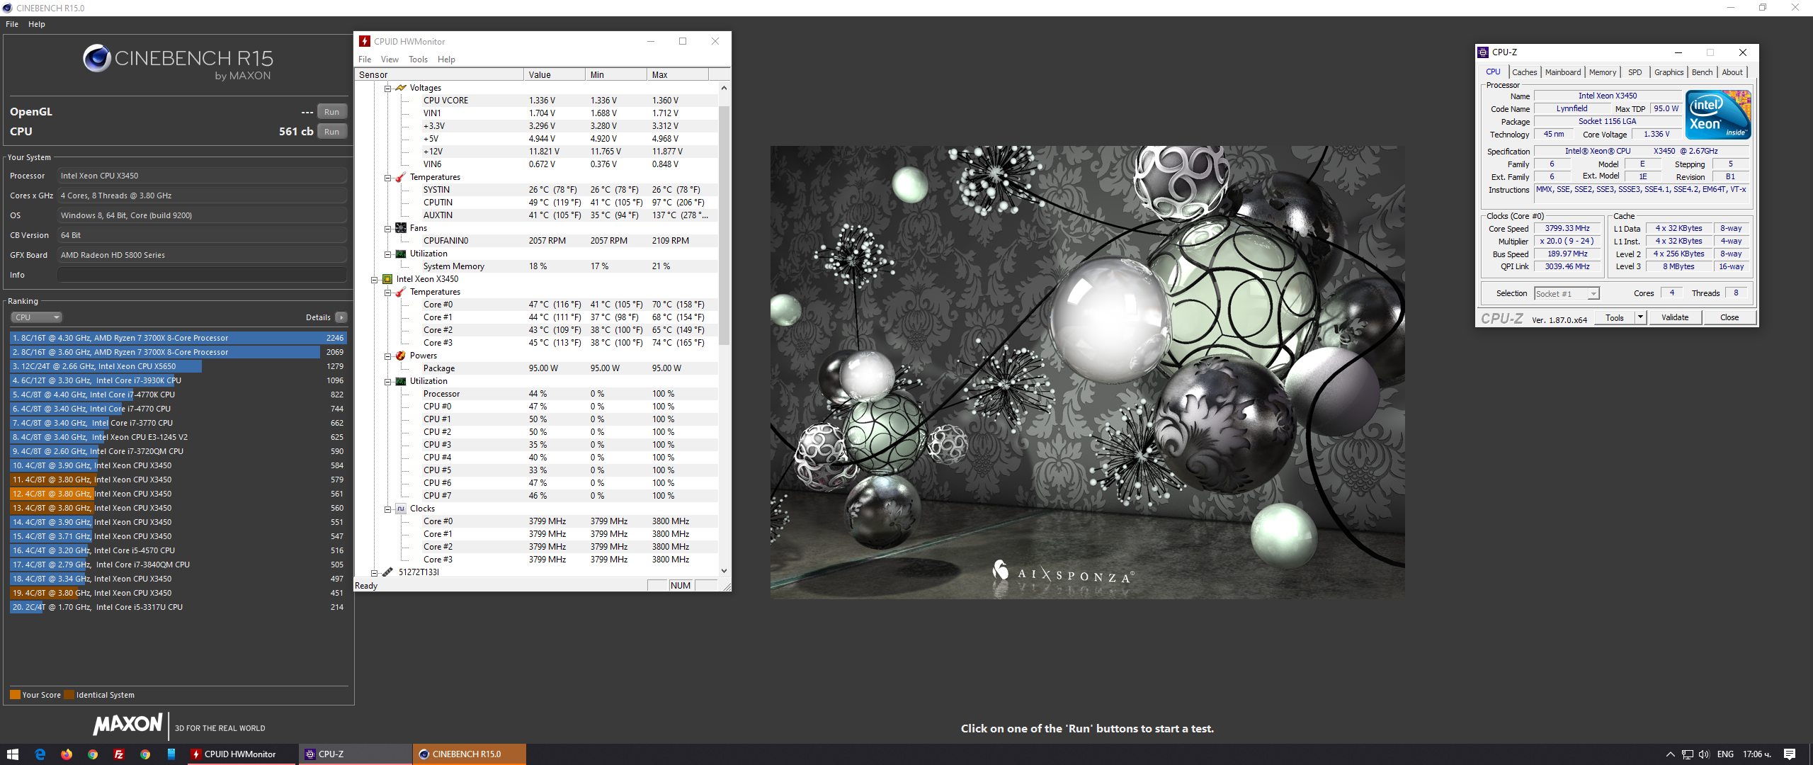This screenshot has height=765, width=1813.
Task: Click the Fans icon in HWMonitor tree
Action: point(401,228)
